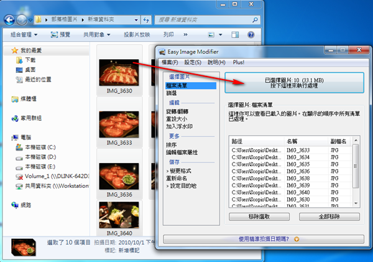The height and width of the screenshot is (262, 373).
Task: Open 旋轉/翻轉 option
Action: [177, 111]
